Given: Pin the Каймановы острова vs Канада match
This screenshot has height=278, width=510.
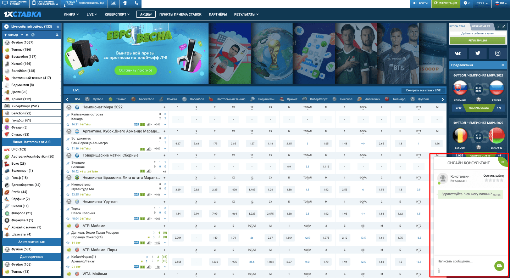Looking at the screenshot, I should click(x=68, y=115).
